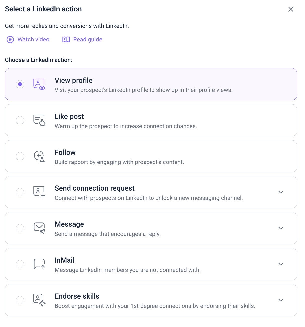Expand the Send connection request options
The image size is (305, 327).
click(x=281, y=192)
